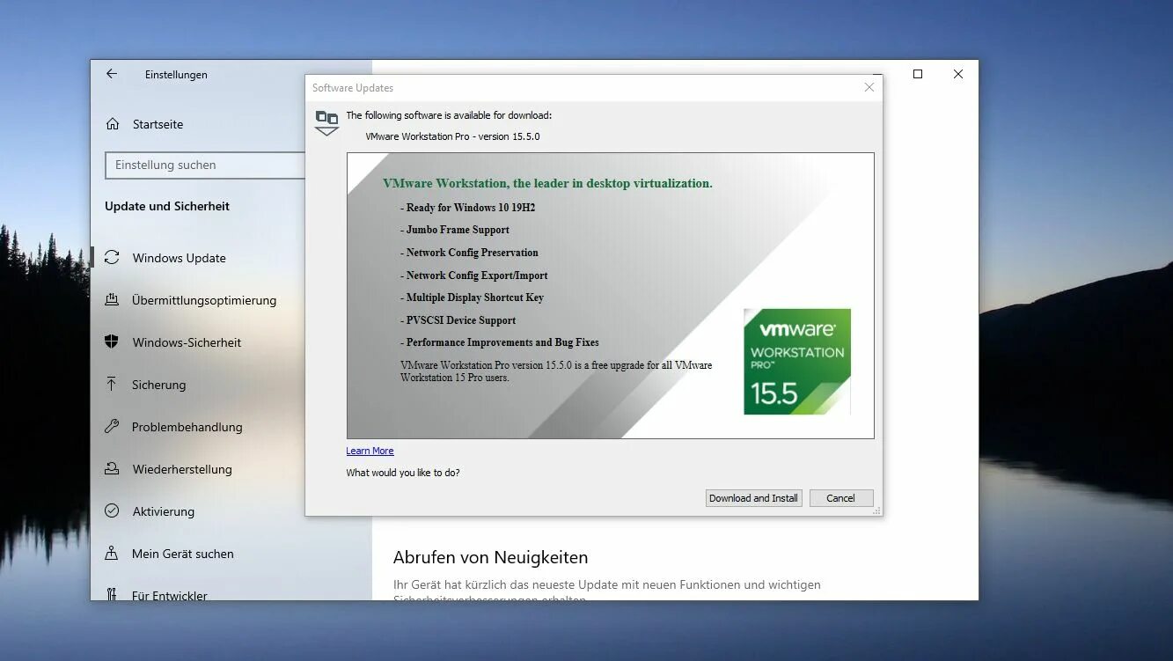The image size is (1173, 661).
Task: Click 'Abrufen von Neuigkeiten' heading
Action: point(490,557)
